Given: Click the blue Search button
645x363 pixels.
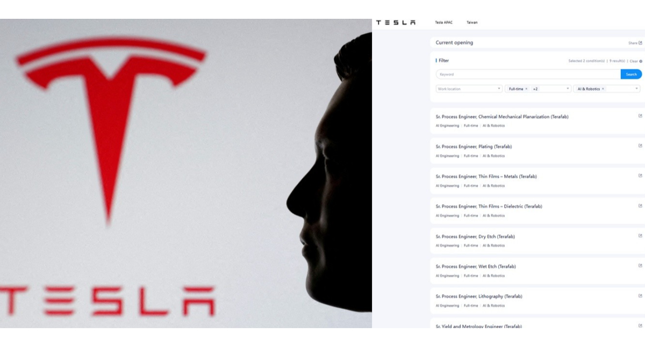Looking at the screenshot, I should [631, 74].
